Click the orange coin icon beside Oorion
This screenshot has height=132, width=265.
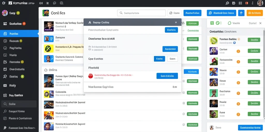[238, 51]
